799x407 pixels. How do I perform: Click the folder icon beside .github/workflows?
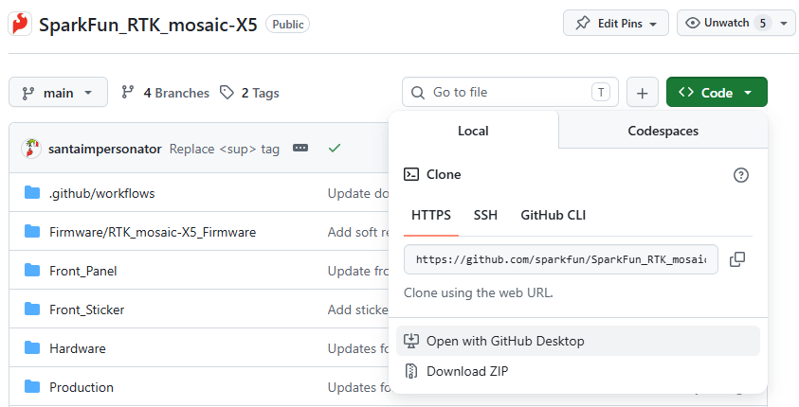(x=32, y=192)
